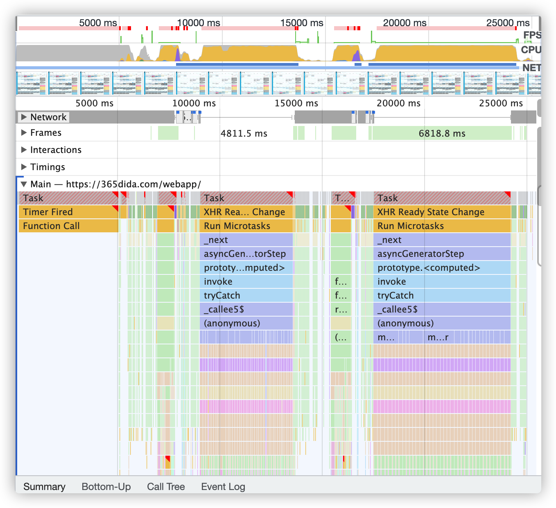Click the right '_callee5$' block
Screen dimensions: 556x508
coord(442,309)
